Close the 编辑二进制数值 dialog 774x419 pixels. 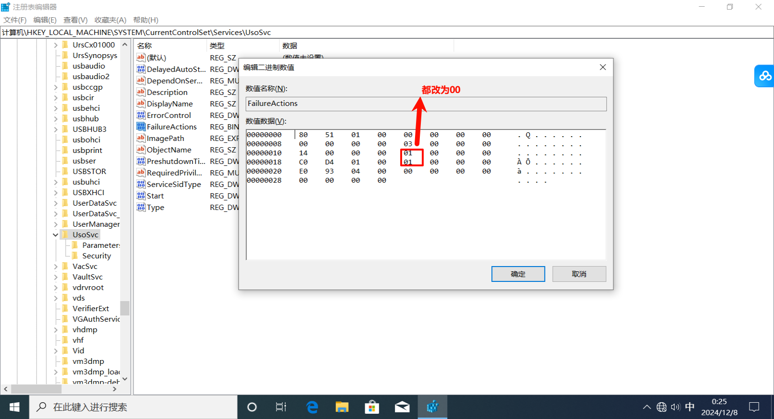603,67
